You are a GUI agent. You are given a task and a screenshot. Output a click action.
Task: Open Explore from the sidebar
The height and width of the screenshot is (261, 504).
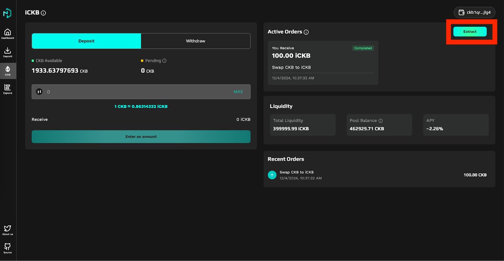[x=8, y=89]
